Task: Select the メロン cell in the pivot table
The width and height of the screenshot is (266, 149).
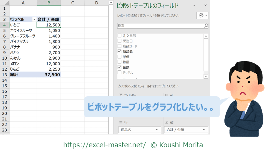Action: click(23, 64)
